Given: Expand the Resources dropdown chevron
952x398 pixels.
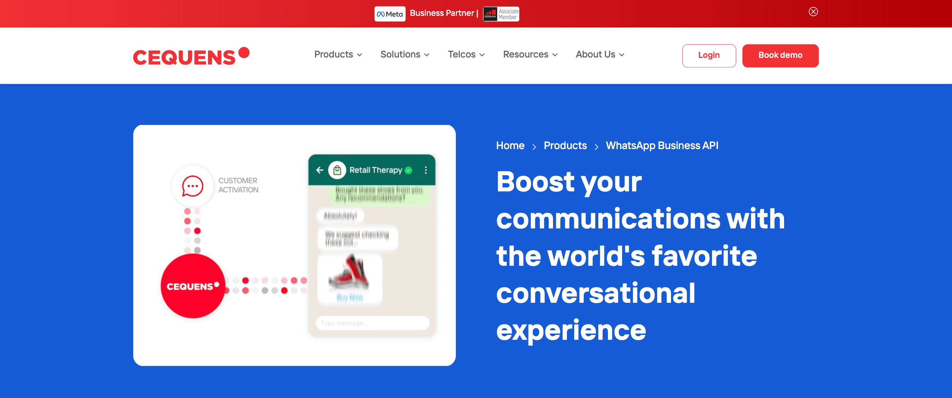Looking at the screenshot, I should point(554,55).
